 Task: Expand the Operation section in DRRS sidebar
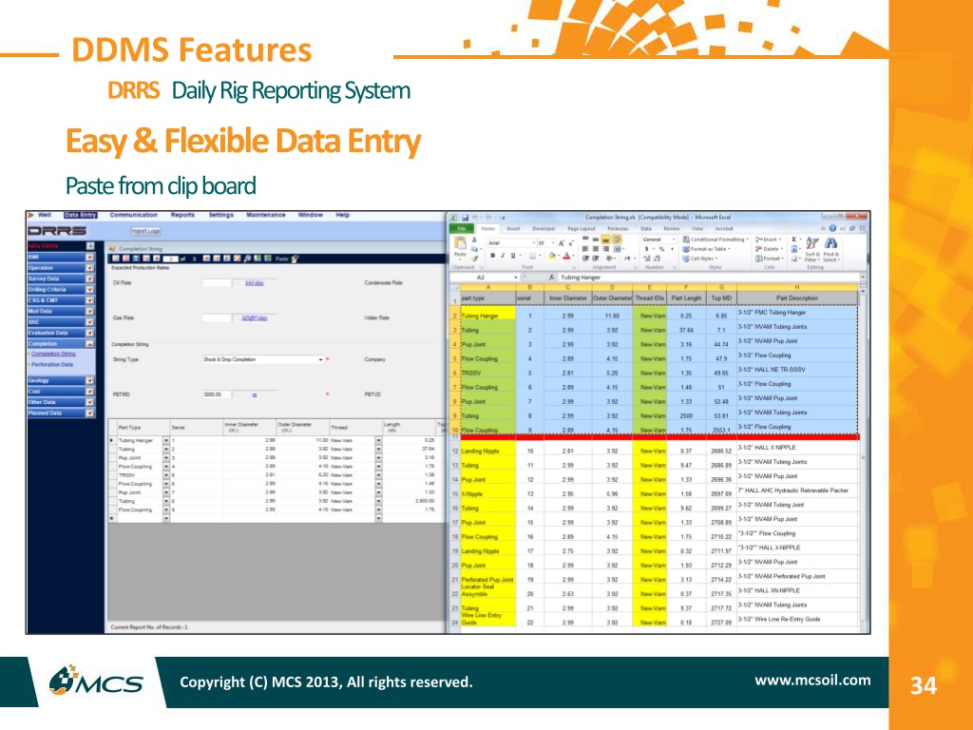click(89, 268)
